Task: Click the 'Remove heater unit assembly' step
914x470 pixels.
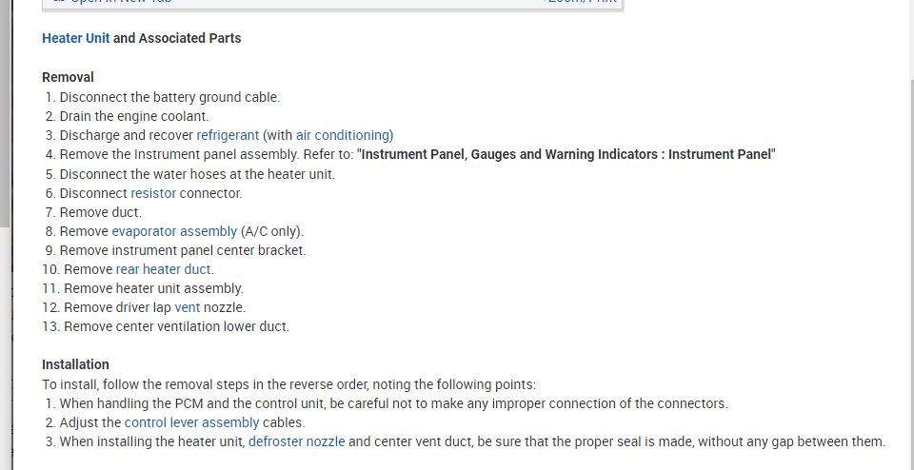Action: click(x=153, y=288)
